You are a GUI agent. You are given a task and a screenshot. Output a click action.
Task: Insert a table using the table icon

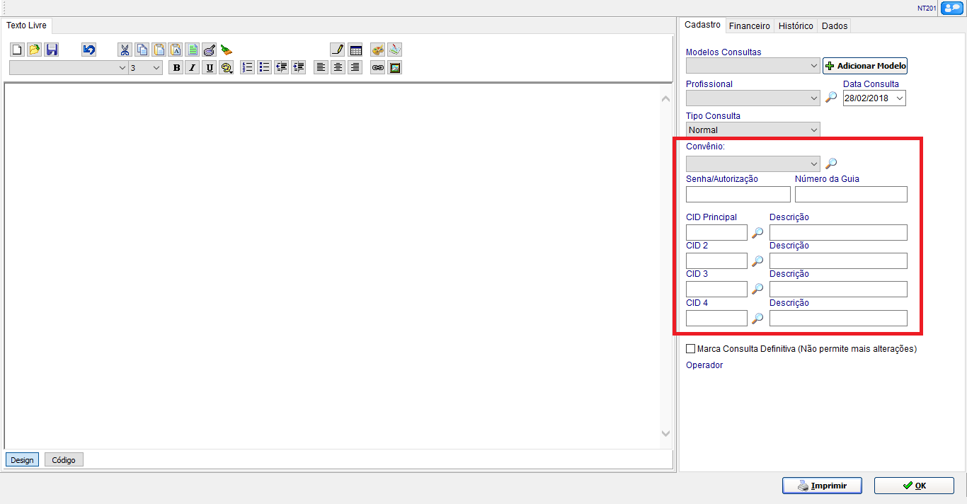(x=355, y=50)
